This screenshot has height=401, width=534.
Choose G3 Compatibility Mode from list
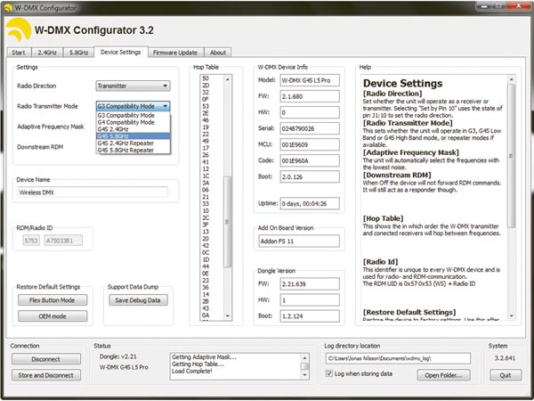point(133,115)
